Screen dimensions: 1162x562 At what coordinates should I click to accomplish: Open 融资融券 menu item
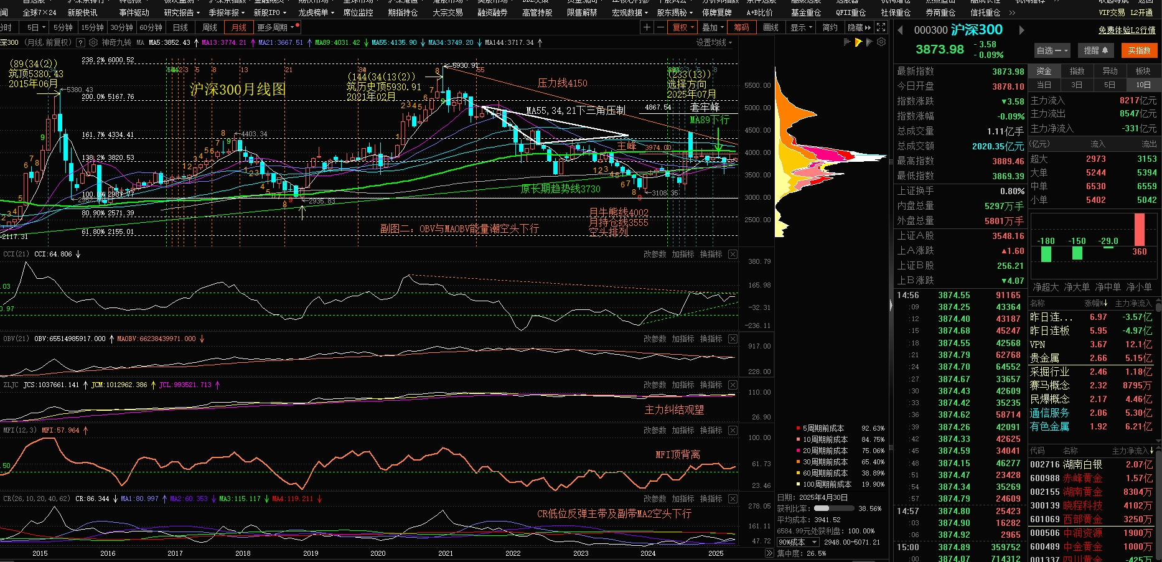[x=492, y=12]
